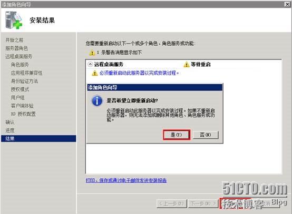The height and width of the screenshot is (214, 292).
Task: Open the print, save or email installation report link
Action: [126, 180]
